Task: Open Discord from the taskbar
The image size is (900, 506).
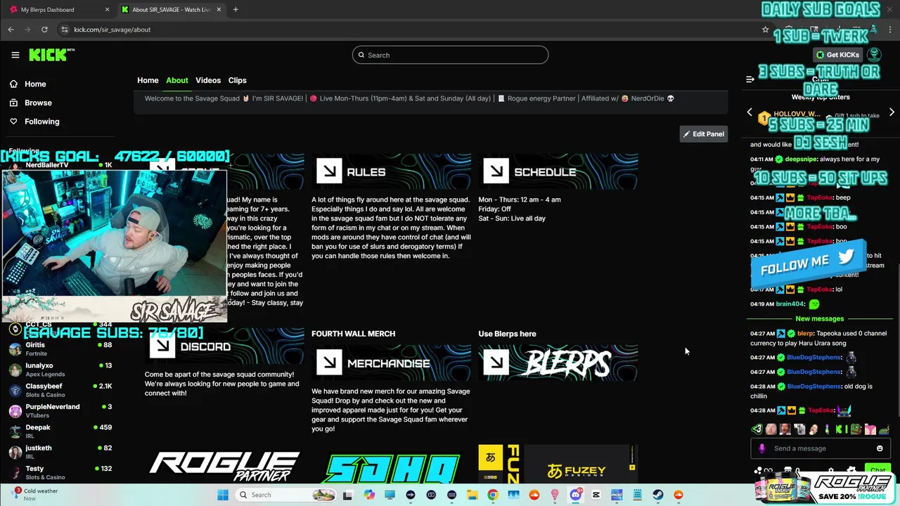Action: [x=575, y=495]
